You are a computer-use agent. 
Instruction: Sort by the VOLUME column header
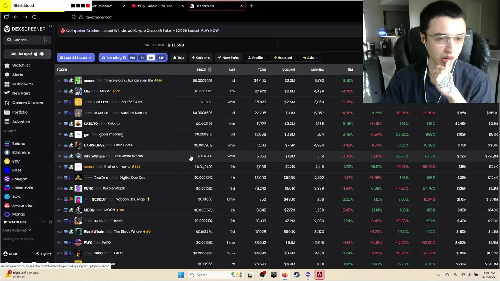pos(288,69)
